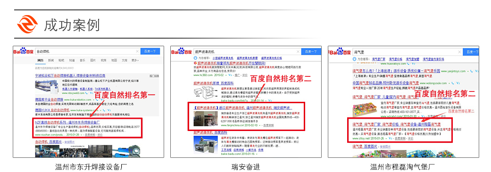Click the Baidu logo in the 自动焊机 screenshot
This screenshot has width=491, height=172.
tap(24, 51)
